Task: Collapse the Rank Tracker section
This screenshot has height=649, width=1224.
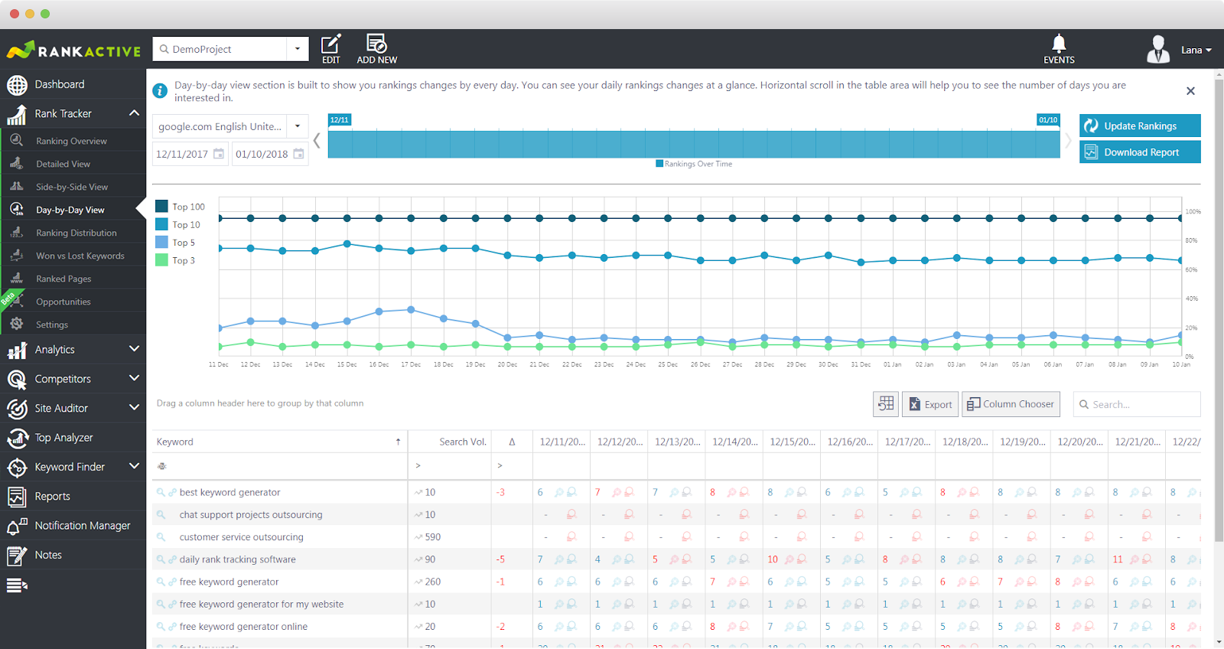Action: [x=134, y=113]
